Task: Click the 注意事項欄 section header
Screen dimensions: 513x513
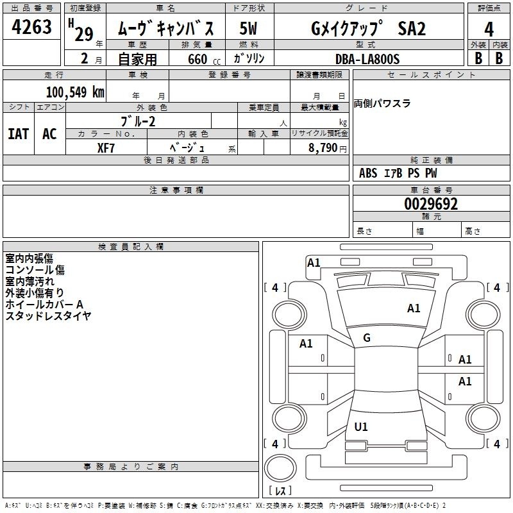Action: (176, 190)
